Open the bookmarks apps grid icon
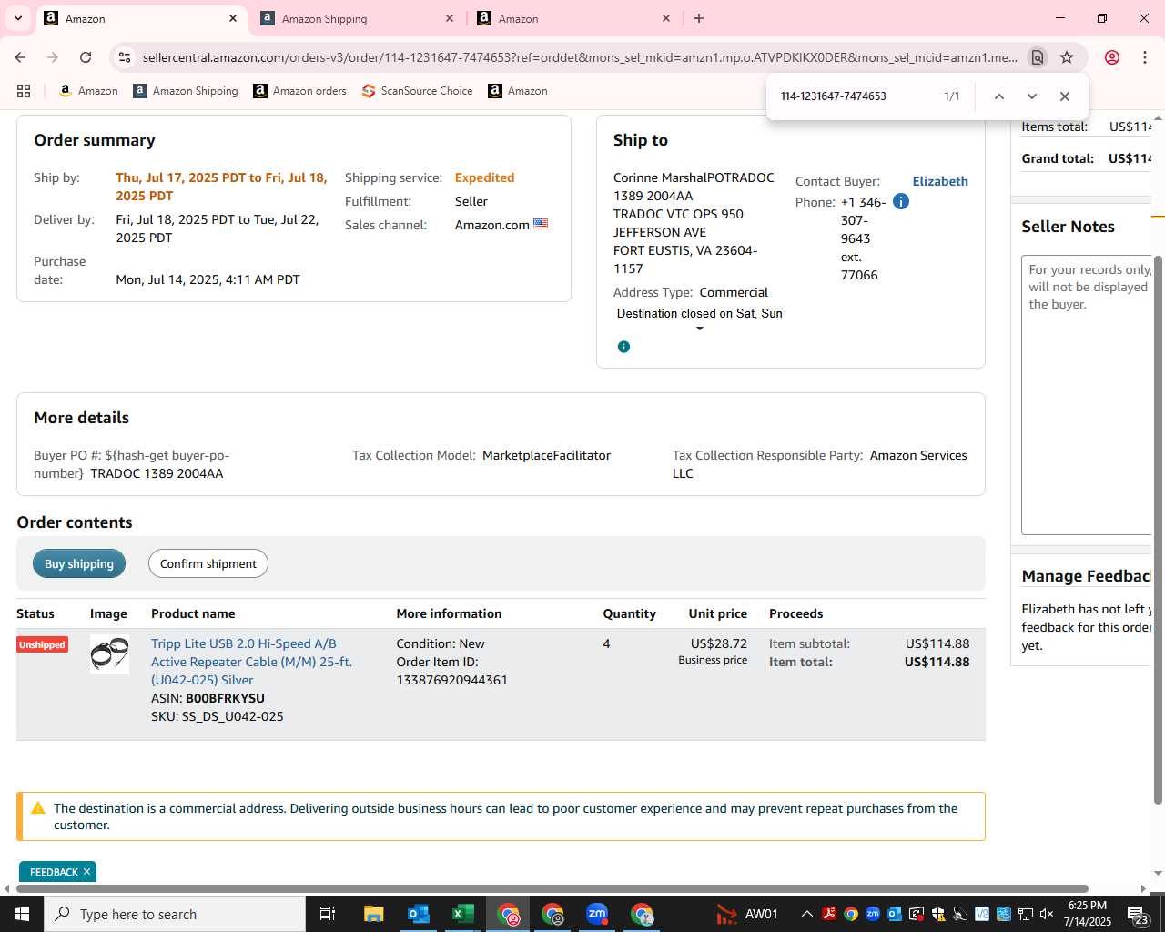 (24, 91)
